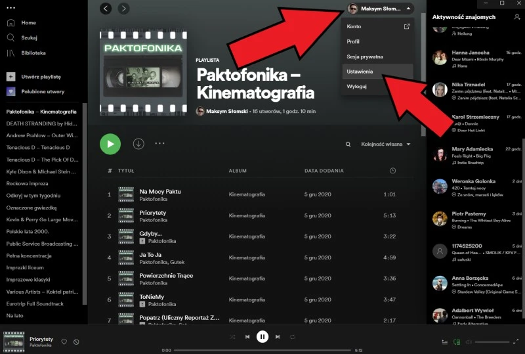This screenshot has width=525, height=354.
Task: Go forward with the right arrow button
Action: (123, 9)
